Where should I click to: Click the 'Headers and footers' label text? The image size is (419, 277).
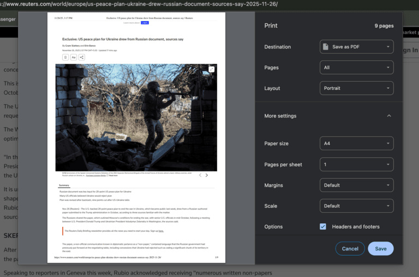(x=356, y=226)
